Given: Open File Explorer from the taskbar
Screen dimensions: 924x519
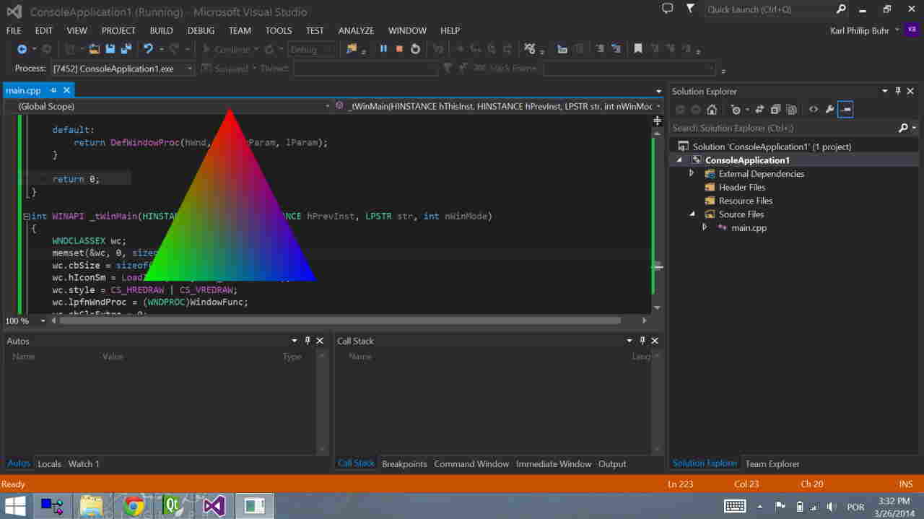Looking at the screenshot, I should click(92, 506).
